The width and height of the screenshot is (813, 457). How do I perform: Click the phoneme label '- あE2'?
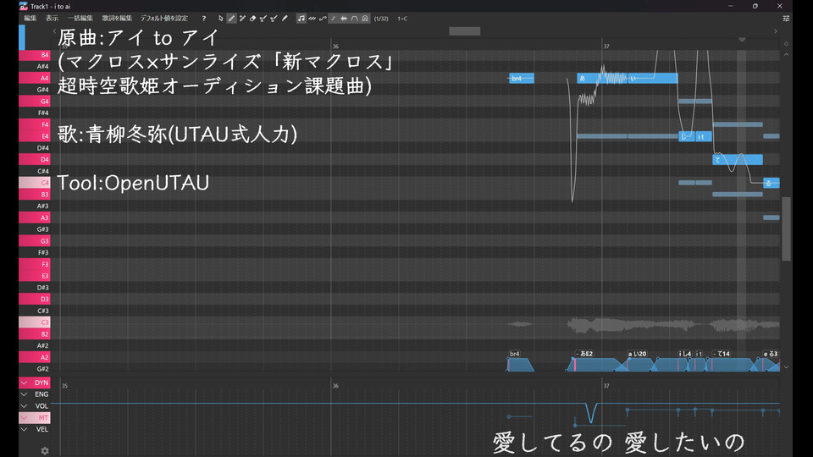584,354
